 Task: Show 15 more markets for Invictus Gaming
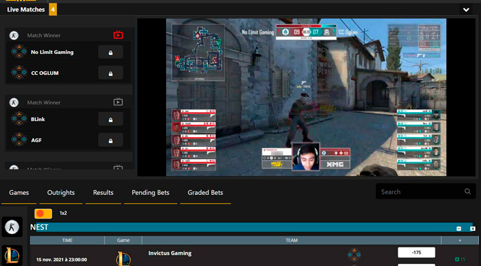point(460,259)
